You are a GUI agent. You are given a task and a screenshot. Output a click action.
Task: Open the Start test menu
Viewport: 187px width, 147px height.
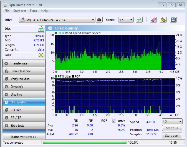coord(20,11)
